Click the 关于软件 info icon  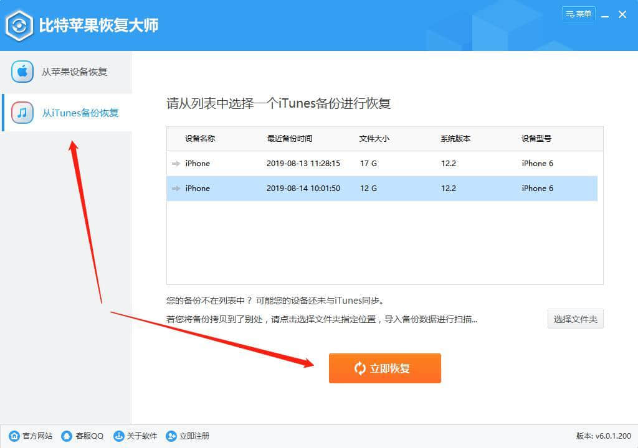118,436
